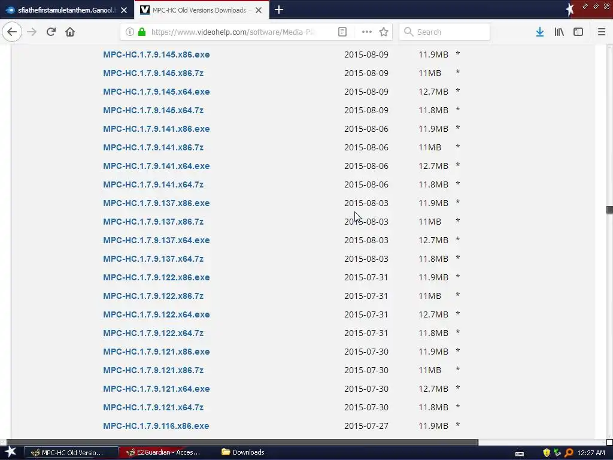Image resolution: width=613 pixels, height=460 pixels.
Task: Download MPC-HC.1.7.9.141.x64.7z
Action: (153, 184)
